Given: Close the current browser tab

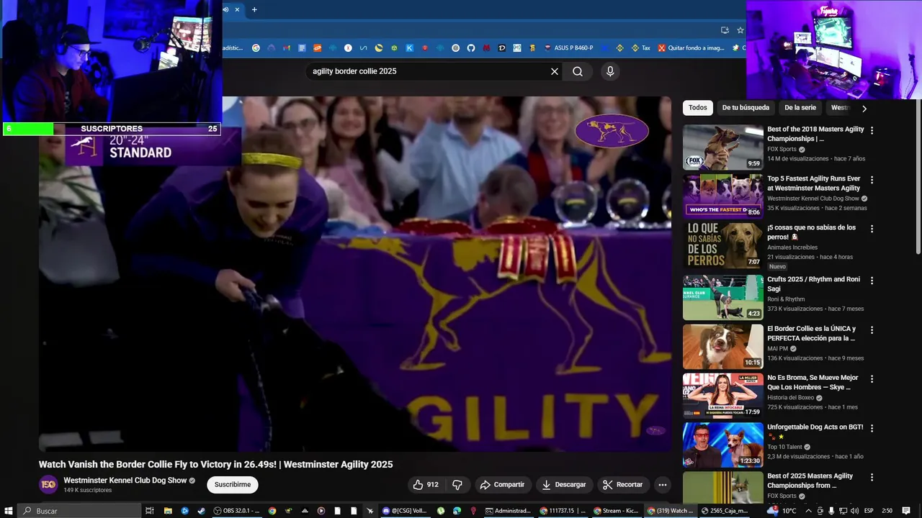Looking at the screenshot, I should pyautogui.click(x=237, y=9).
